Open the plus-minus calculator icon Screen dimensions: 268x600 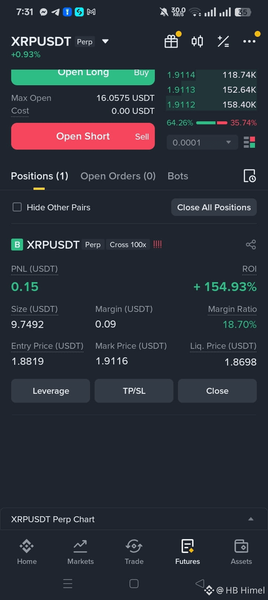coord(223,41)
